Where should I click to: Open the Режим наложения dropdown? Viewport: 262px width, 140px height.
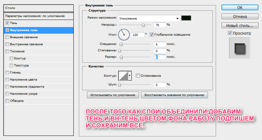149,18
